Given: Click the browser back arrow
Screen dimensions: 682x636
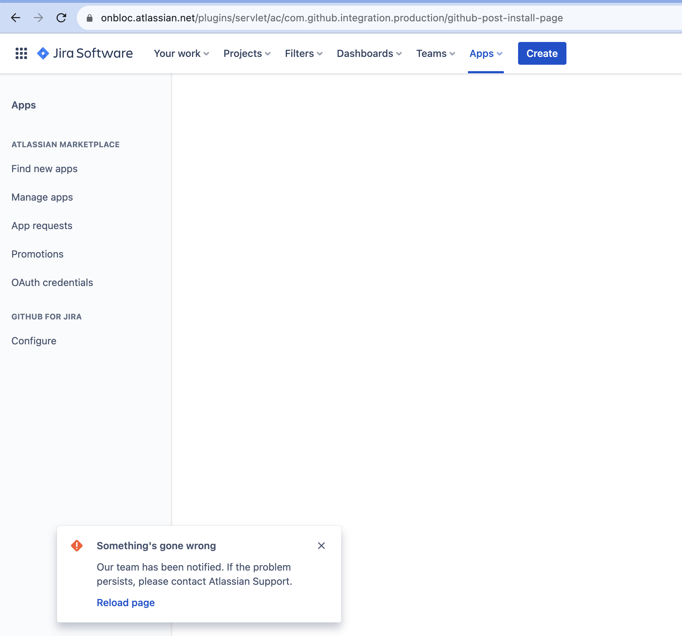Looking at the screenshot, I should coord(16,18).
